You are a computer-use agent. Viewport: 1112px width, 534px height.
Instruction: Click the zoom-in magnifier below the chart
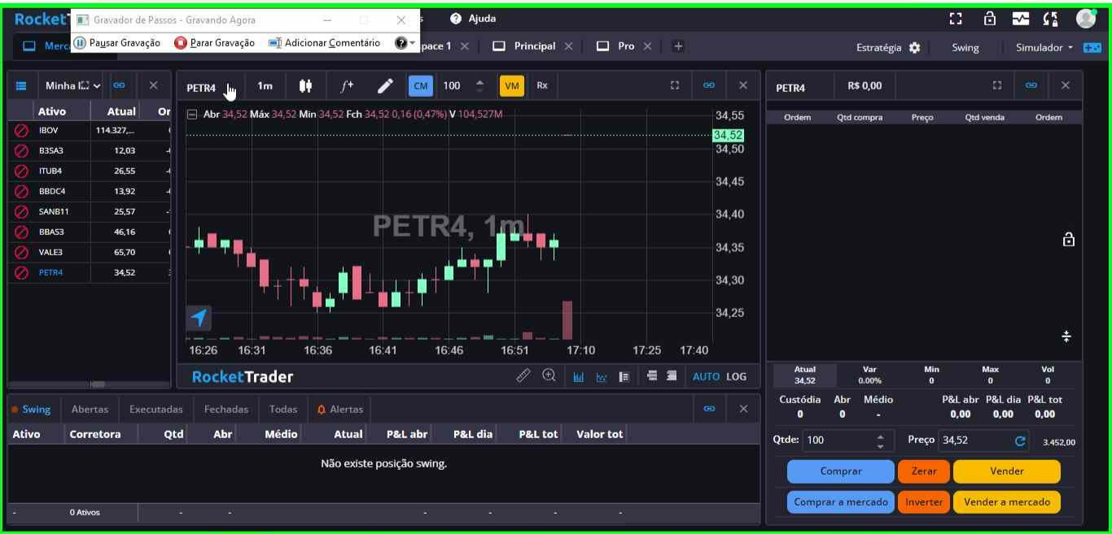point(549,376)
